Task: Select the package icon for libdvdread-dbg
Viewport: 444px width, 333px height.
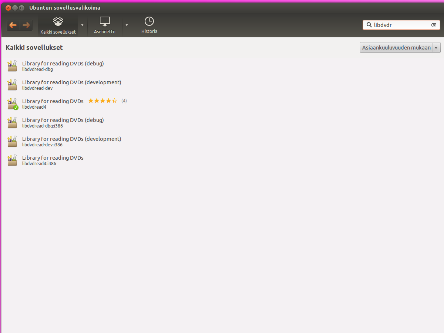Action: (x=12, y=66)
